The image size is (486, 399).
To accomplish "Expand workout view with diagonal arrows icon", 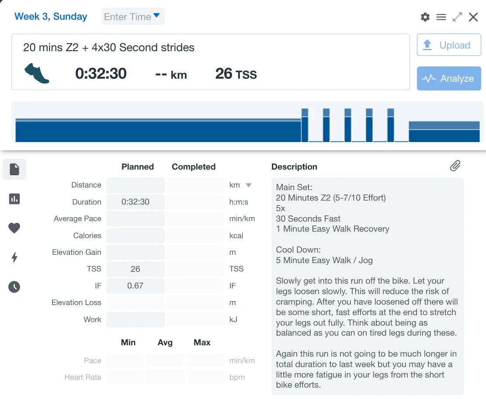I will (457, 17).
